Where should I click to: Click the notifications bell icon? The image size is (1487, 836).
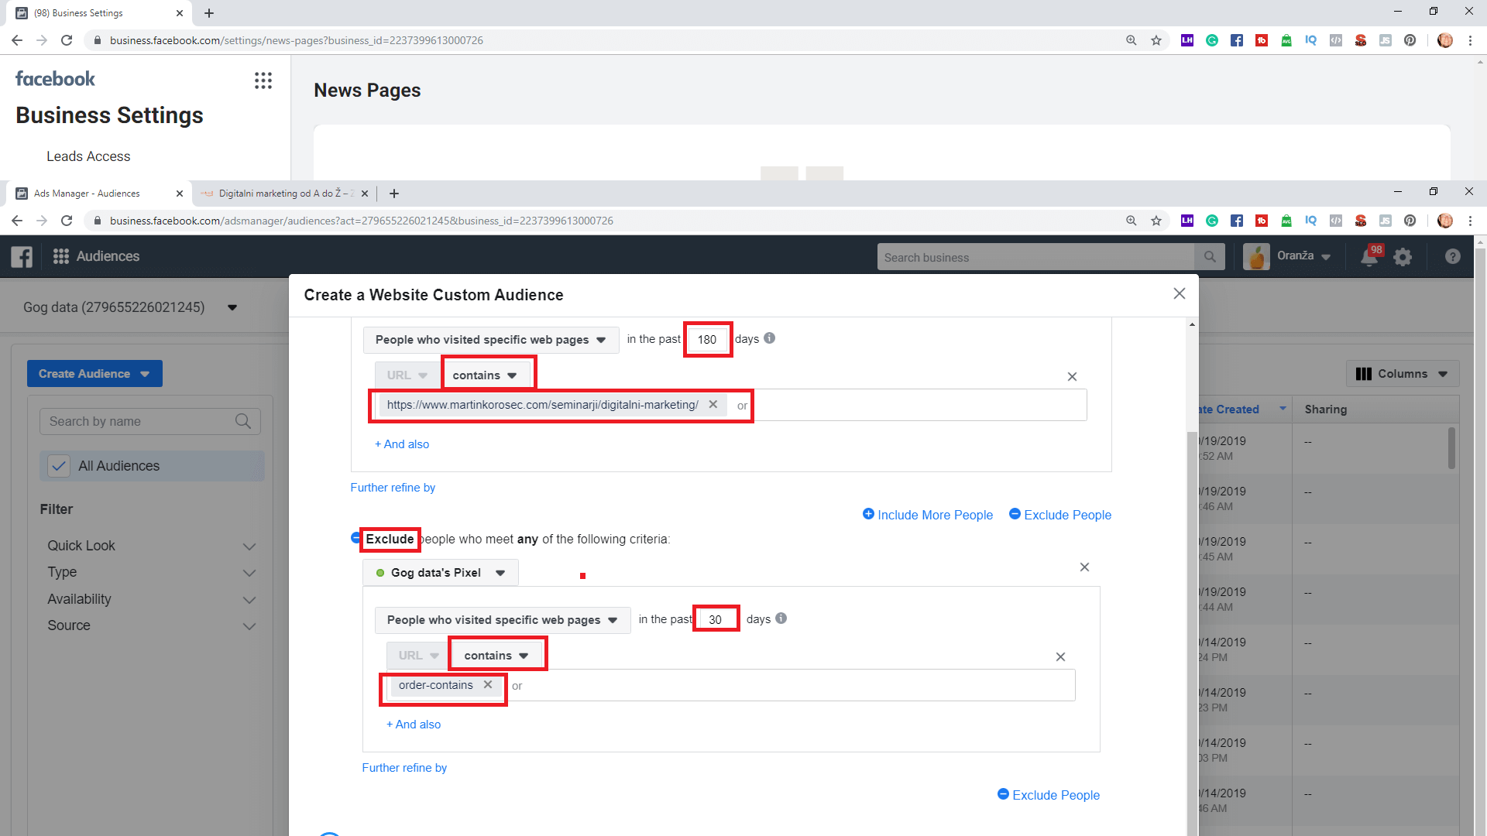1369,257
